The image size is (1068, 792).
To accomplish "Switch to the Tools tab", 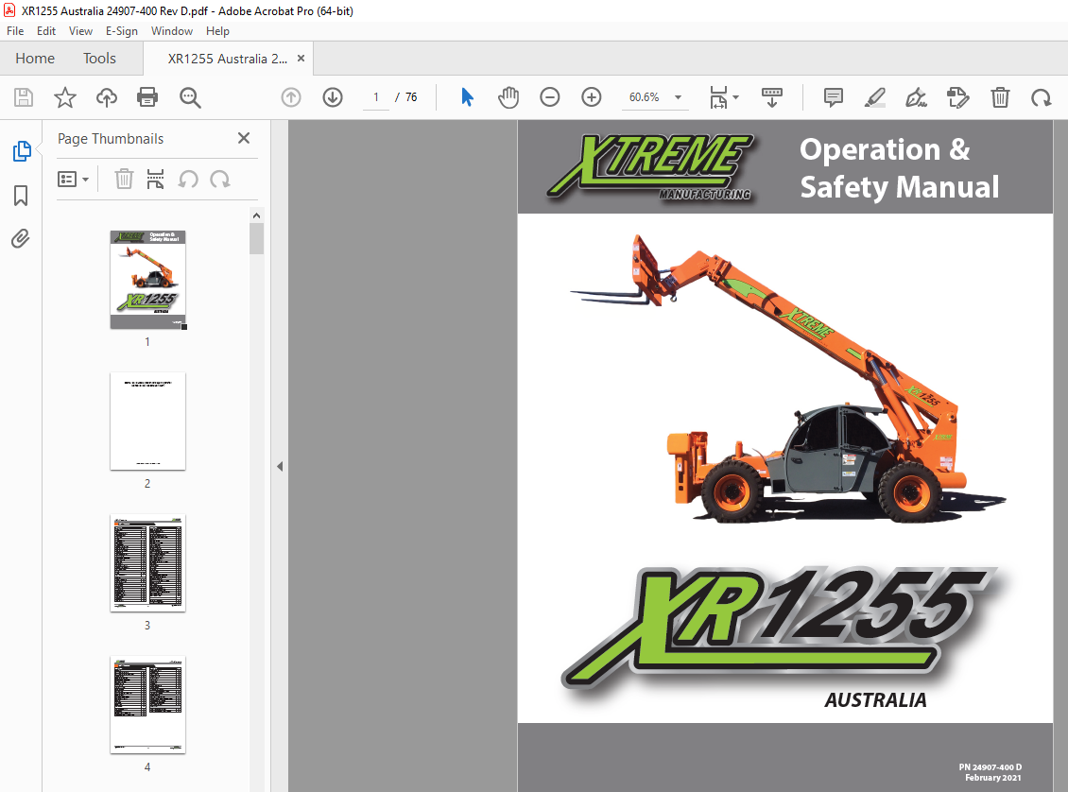I will [x=99, y=59].
